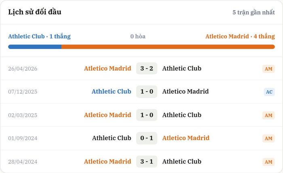This screenshot has height=173, width=283.
Task: Click the AC badge for 07/12/2025 match
Action: [269, 92]
